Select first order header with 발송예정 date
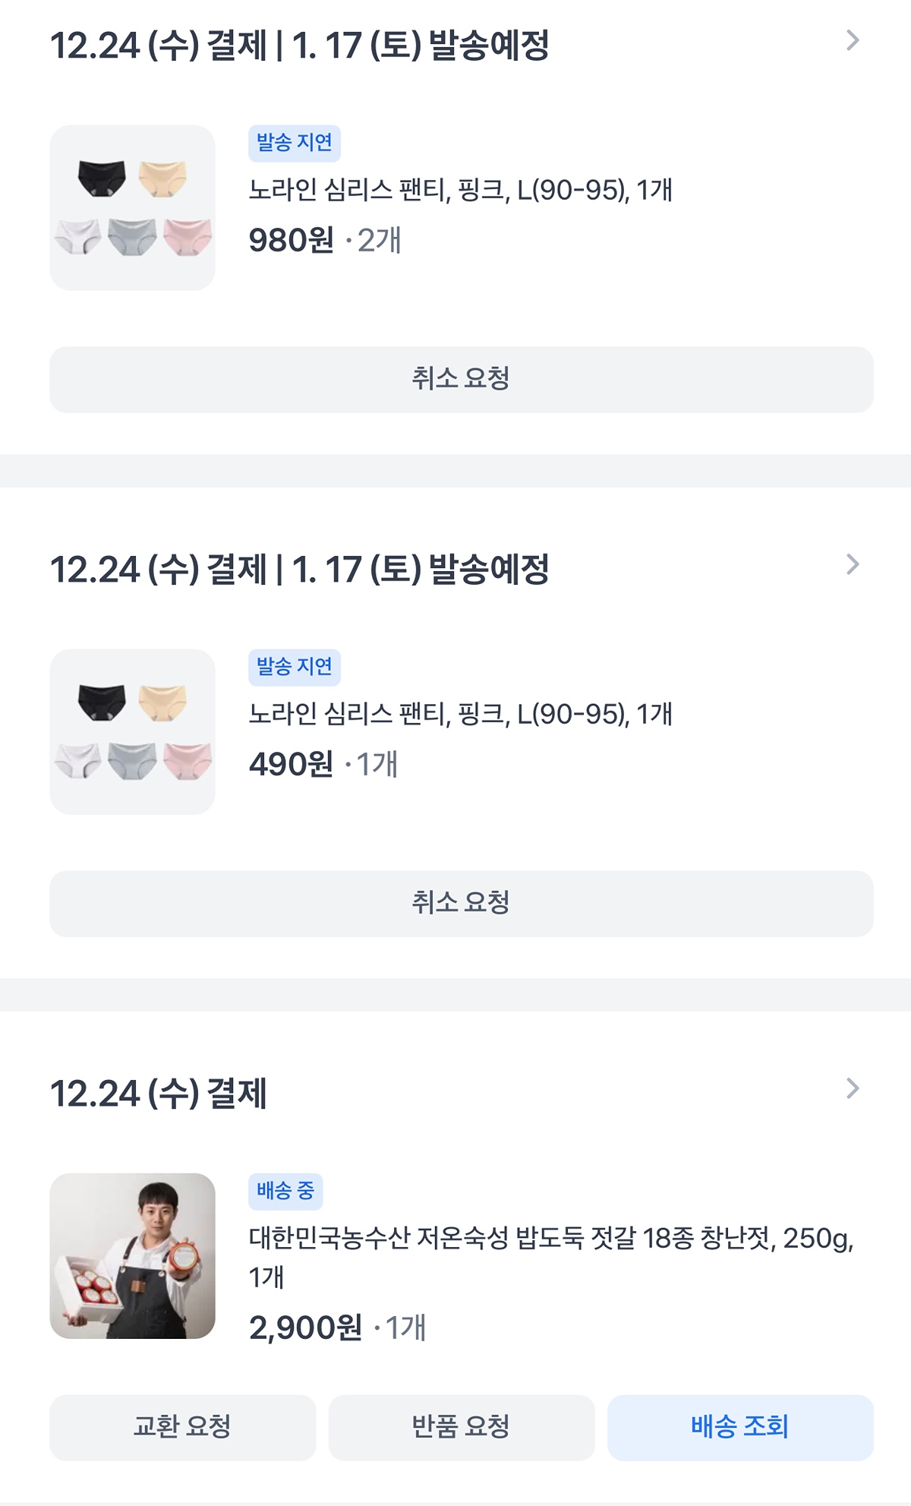 (x=300, y=45)
